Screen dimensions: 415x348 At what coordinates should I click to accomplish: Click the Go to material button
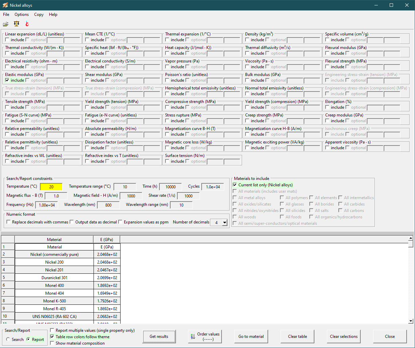pyautogui.click(x=251, y=337)
